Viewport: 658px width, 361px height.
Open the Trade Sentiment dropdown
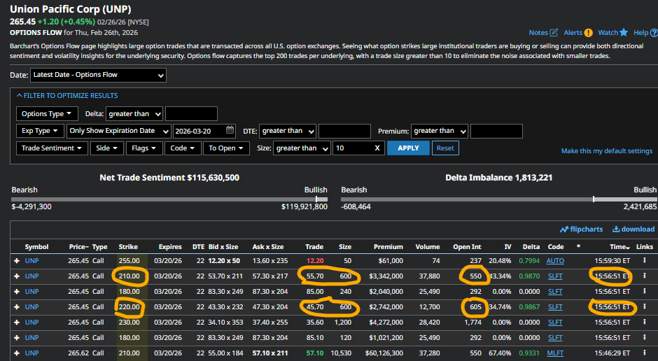[x=52, y=148]
